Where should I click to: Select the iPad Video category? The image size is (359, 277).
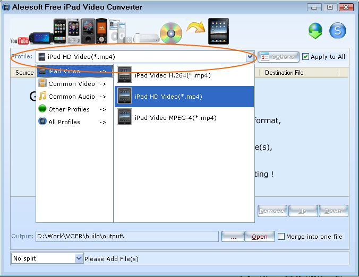coord(75,71)
